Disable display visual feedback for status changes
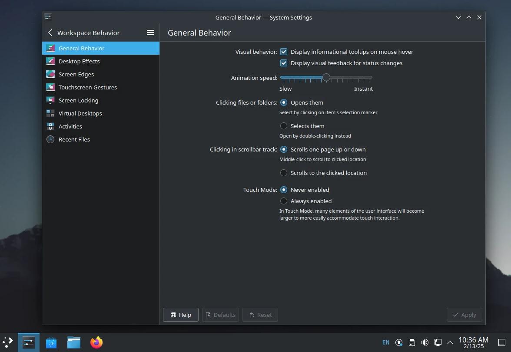 pos(284,63)
